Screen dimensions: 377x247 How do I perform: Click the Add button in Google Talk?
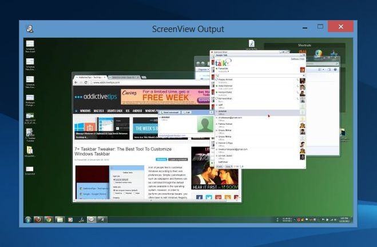tap(219, 166)
